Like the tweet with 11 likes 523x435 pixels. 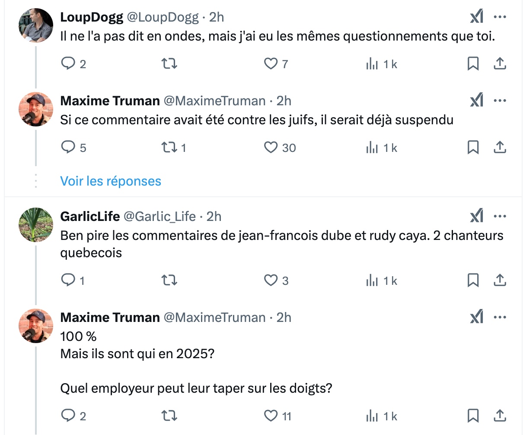(x=271, y=416)
